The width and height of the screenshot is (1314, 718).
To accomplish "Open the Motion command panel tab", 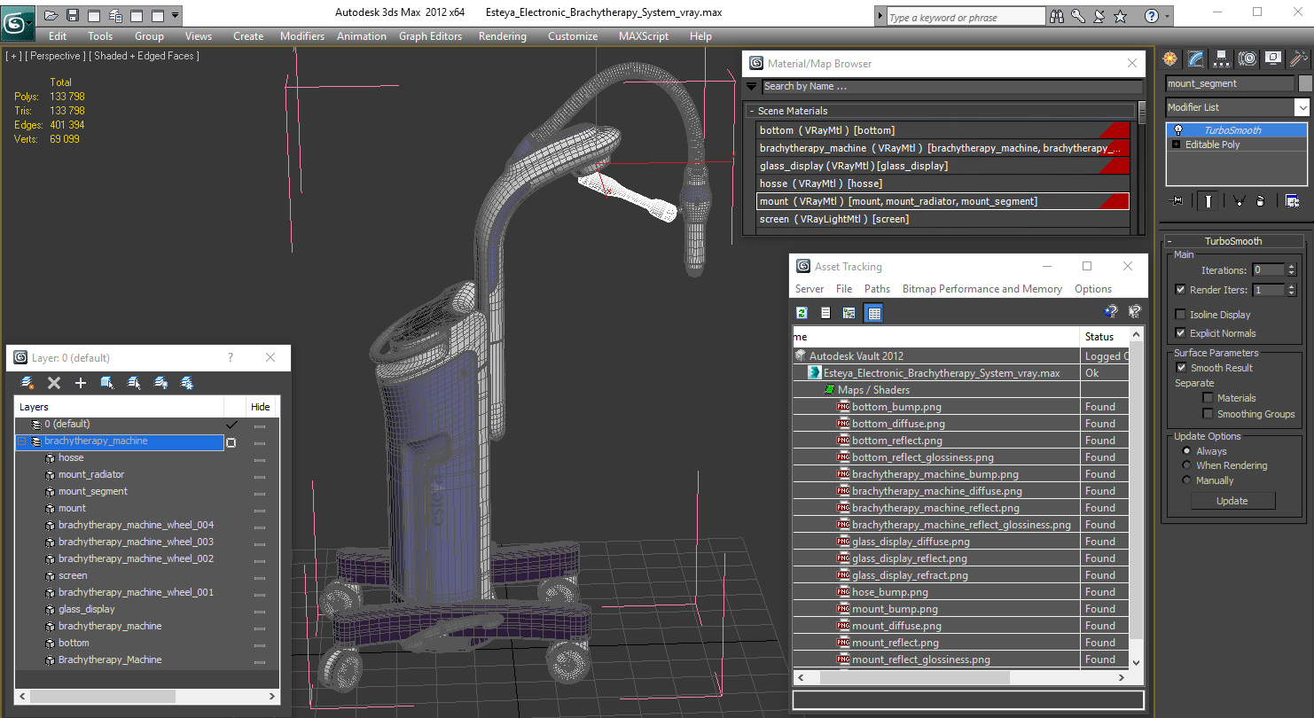I will click(x=1248, y=59).
